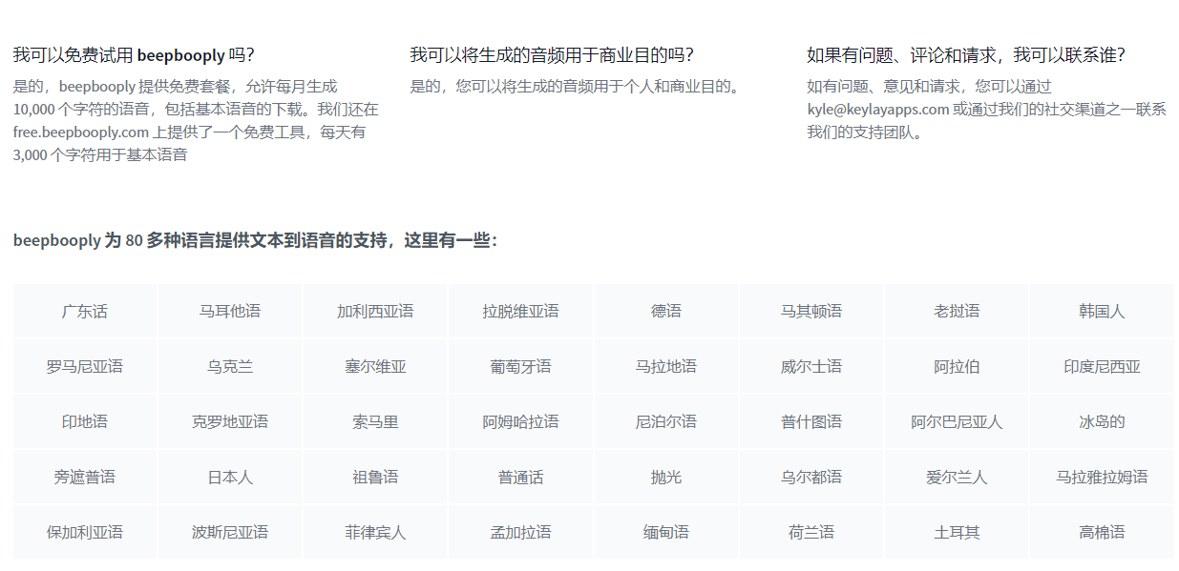The image size is (1179, 571).
Task: Click the 加利西亚语 cell
Action: click(375, 311)
